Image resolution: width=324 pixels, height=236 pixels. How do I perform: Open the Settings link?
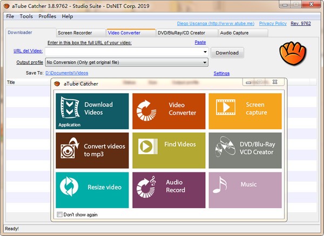click(x=221, y=73)
